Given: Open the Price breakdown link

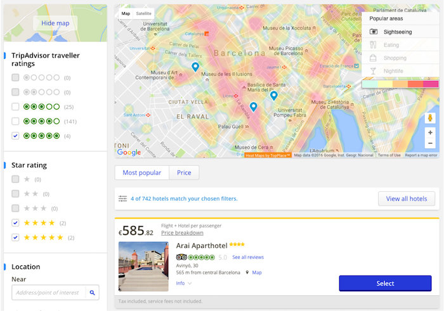Looking at the screenshot, I should [182, 232].
